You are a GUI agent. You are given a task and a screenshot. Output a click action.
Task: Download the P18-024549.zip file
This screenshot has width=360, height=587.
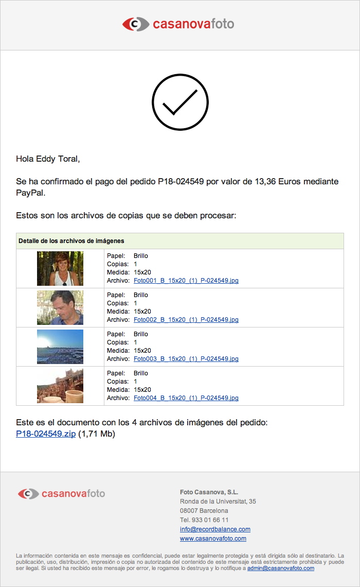[46, 434]
